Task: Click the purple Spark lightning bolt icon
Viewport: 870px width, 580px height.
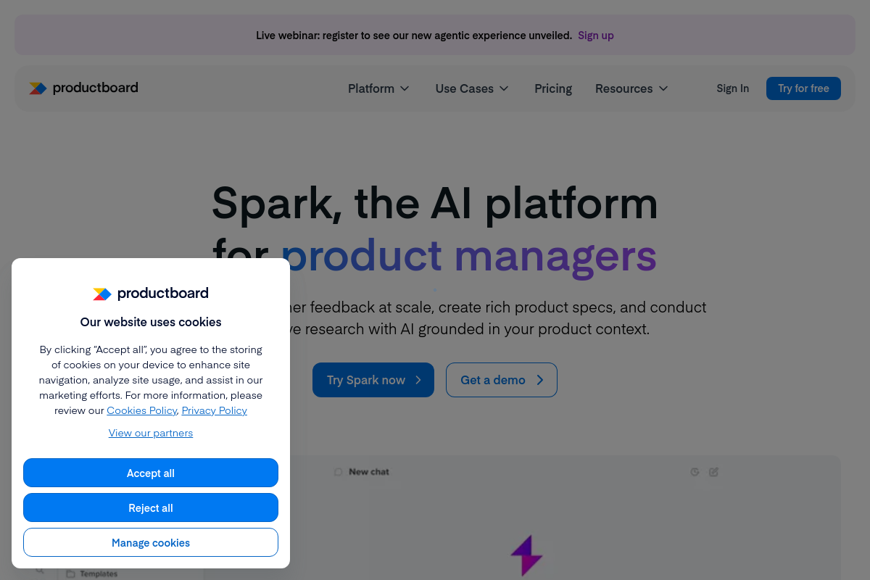Action: click(526, 556)
